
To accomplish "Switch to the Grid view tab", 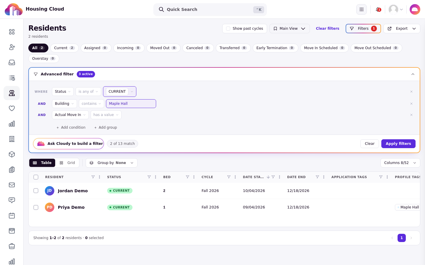I will (67, 163).
